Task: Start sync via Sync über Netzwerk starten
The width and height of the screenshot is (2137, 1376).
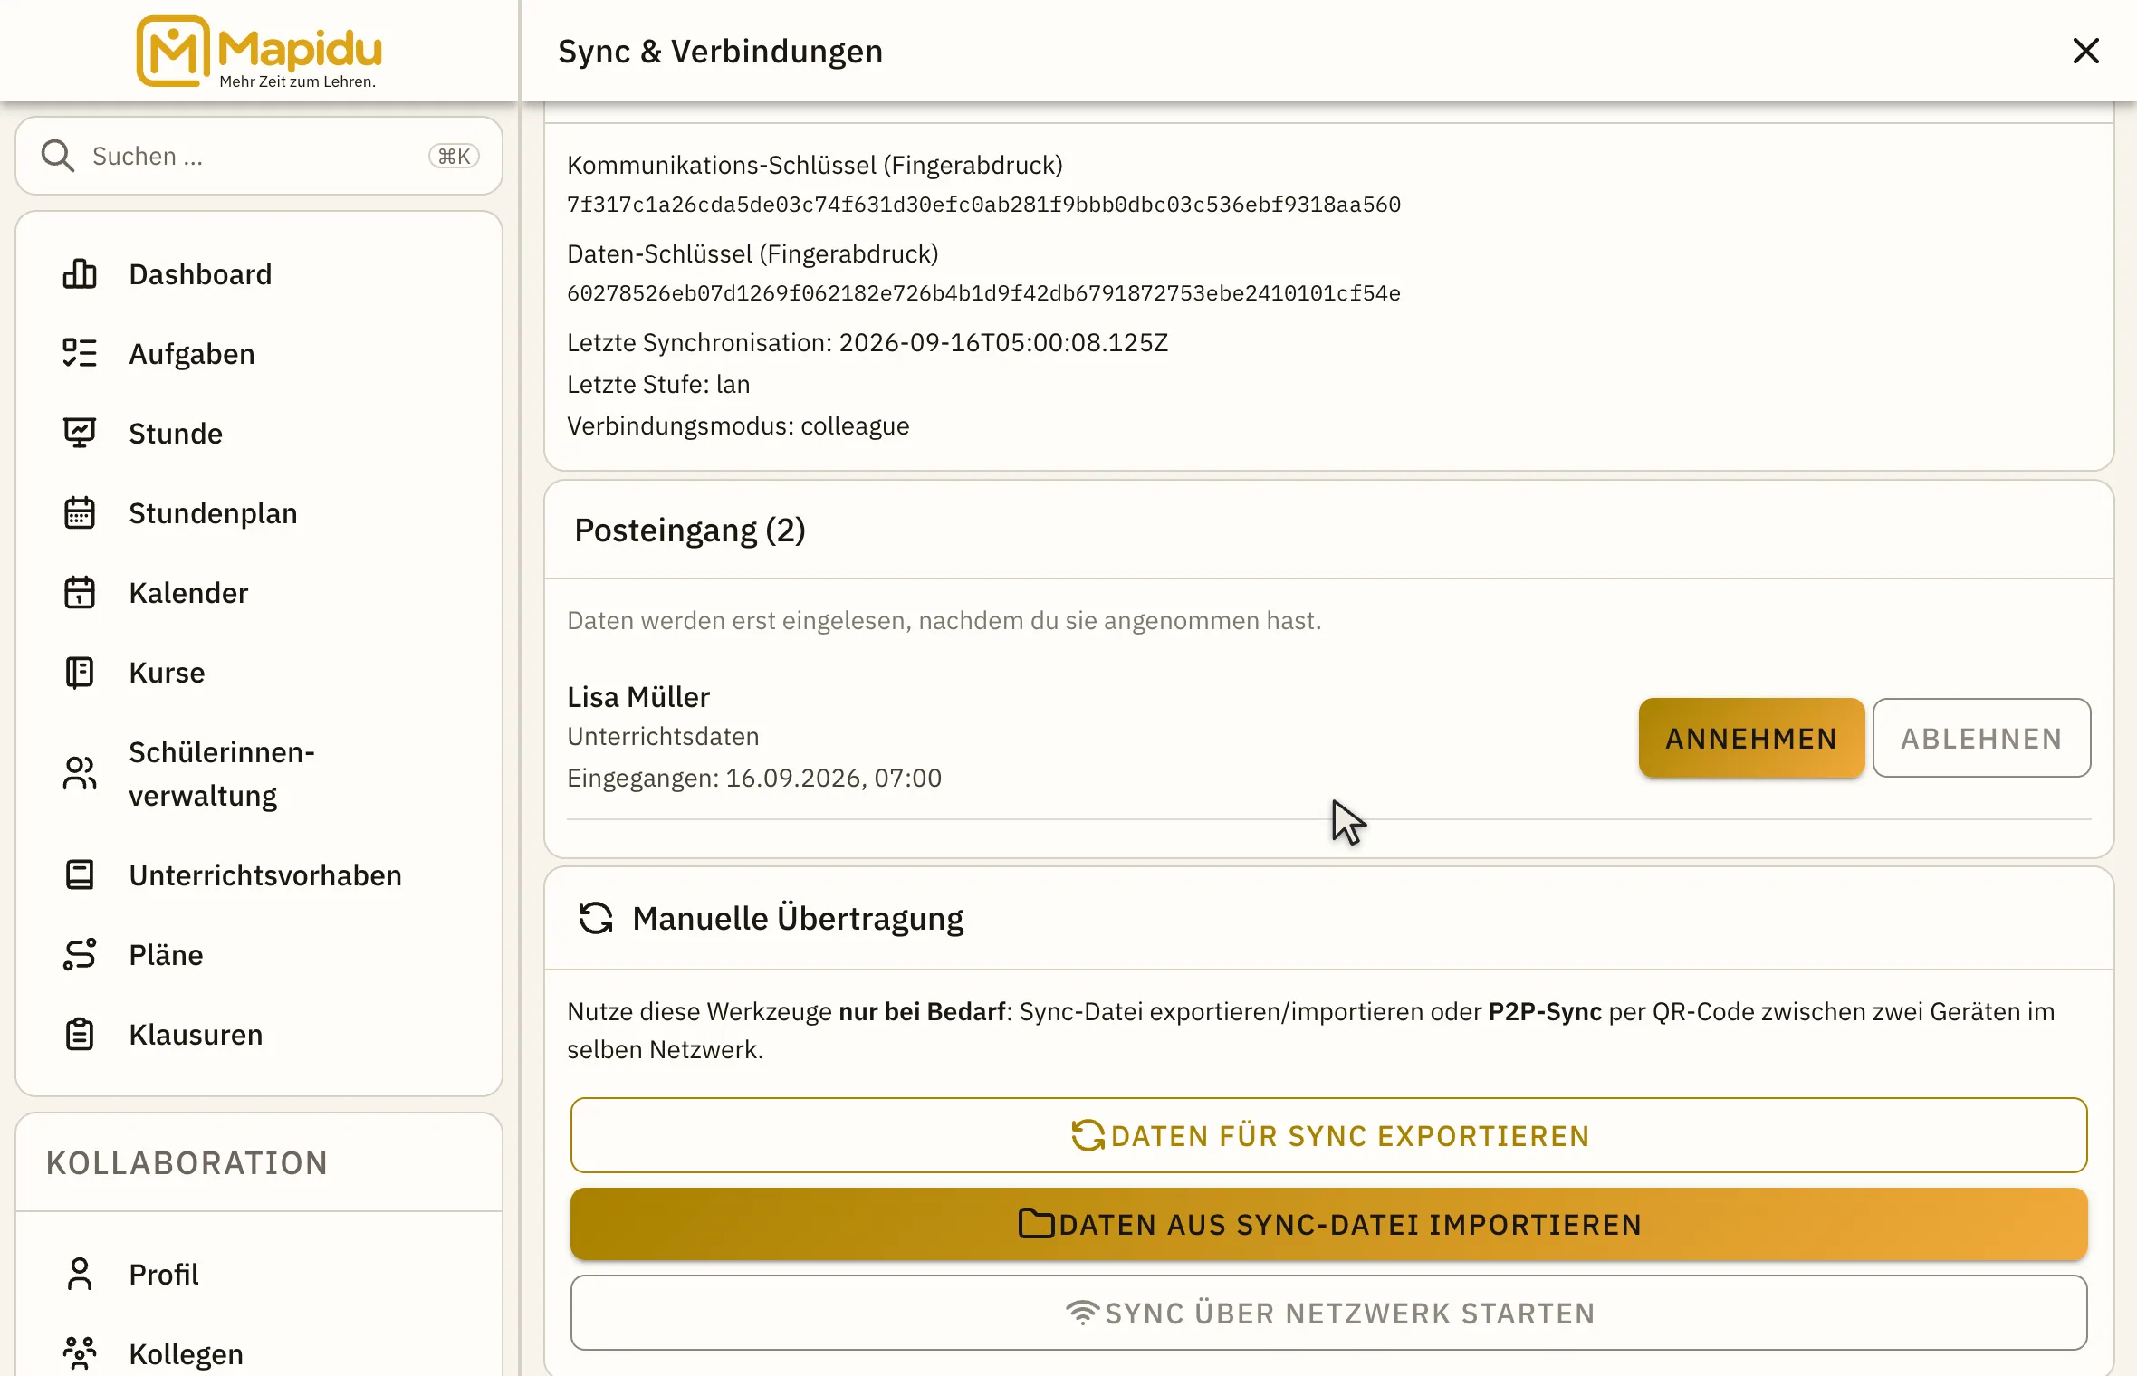Action: coord(1328,1313)
